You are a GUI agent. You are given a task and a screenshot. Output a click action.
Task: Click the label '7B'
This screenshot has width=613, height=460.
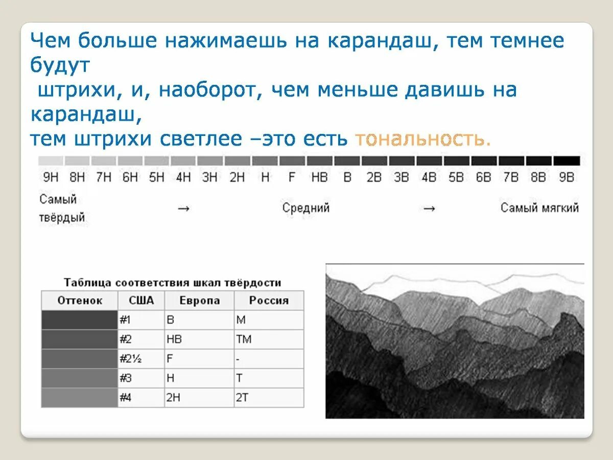pyautogui.click(x=511, y=178)
